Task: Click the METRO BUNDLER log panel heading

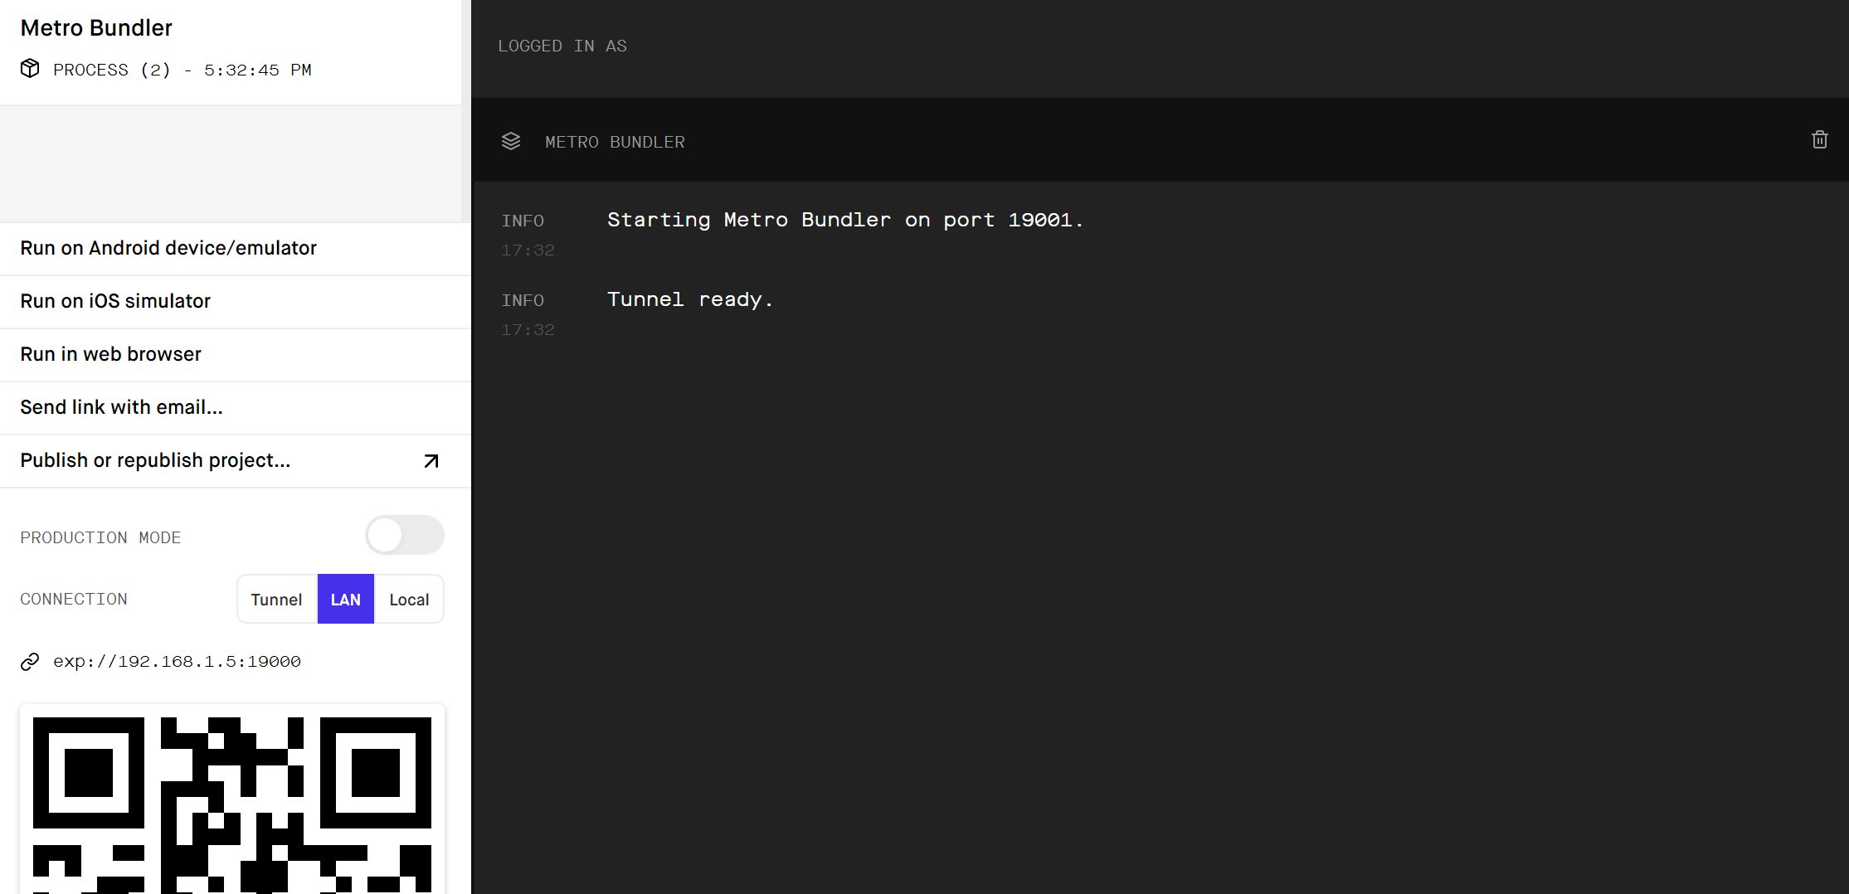Action: 615,143
